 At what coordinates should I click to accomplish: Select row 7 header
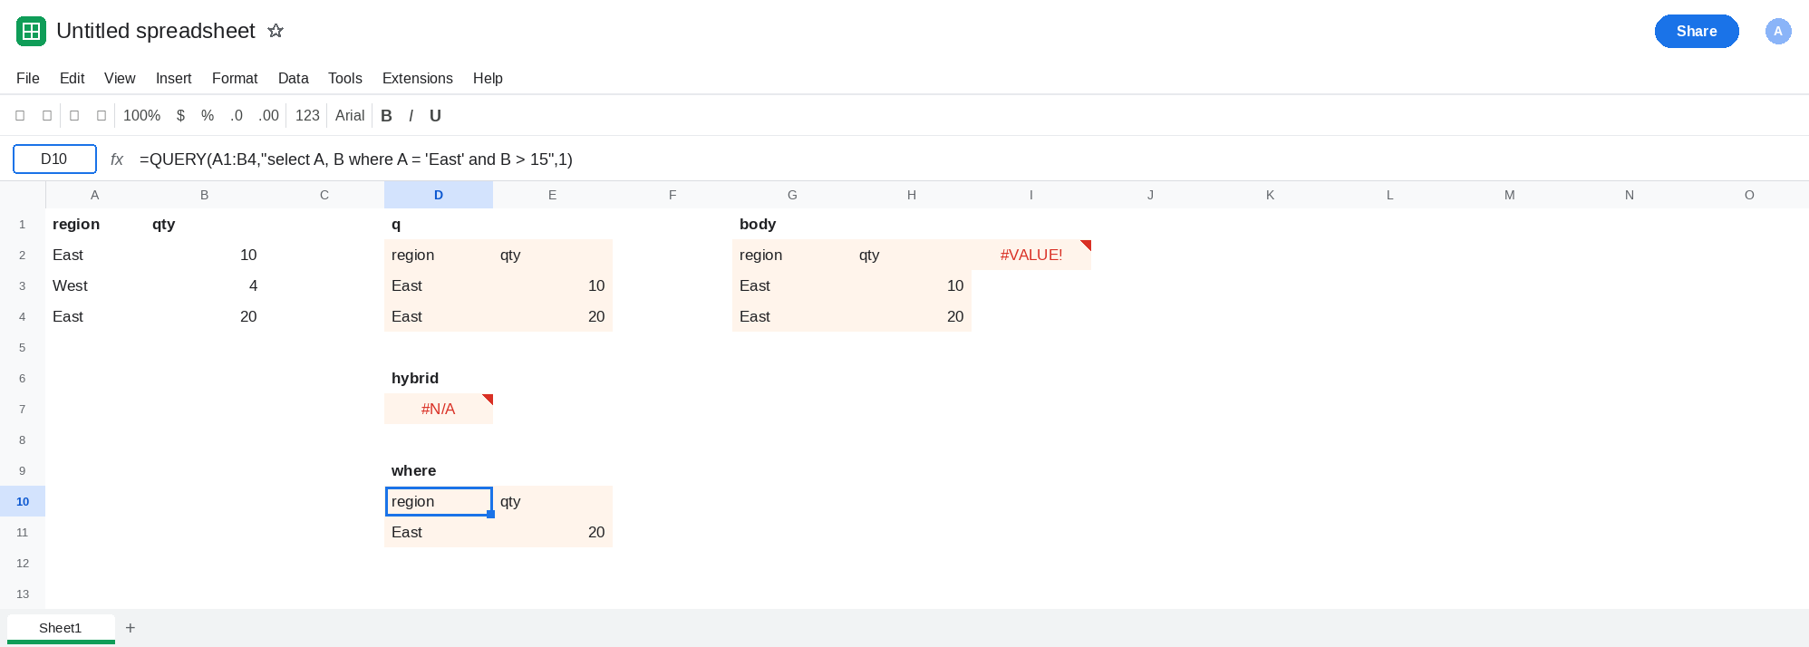click(23, 409)
